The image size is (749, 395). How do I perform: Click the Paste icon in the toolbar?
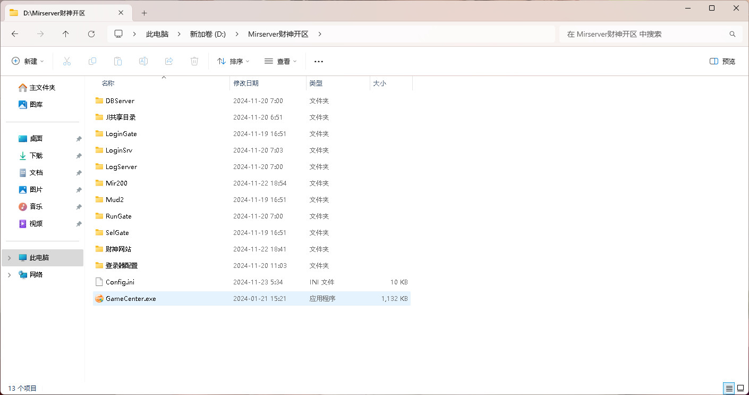(118, 61)
